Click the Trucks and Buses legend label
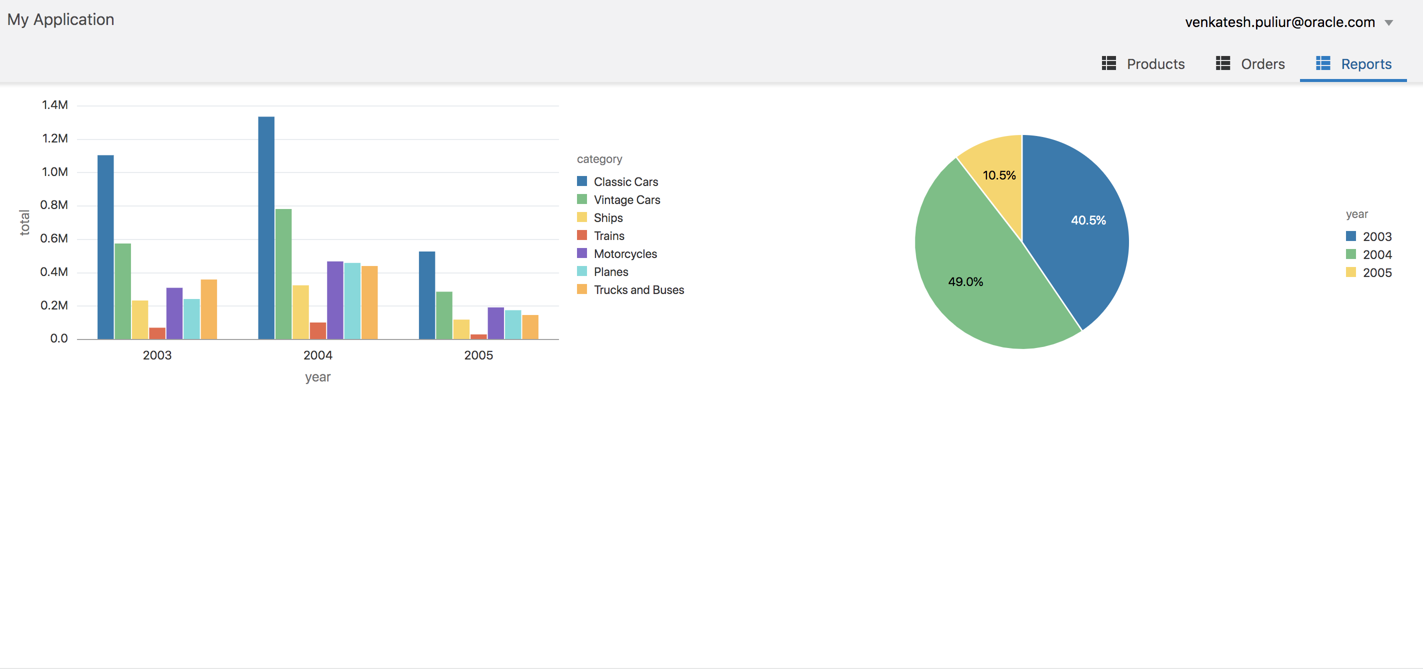The image size is (1423, 669). (x=638, y=290)
